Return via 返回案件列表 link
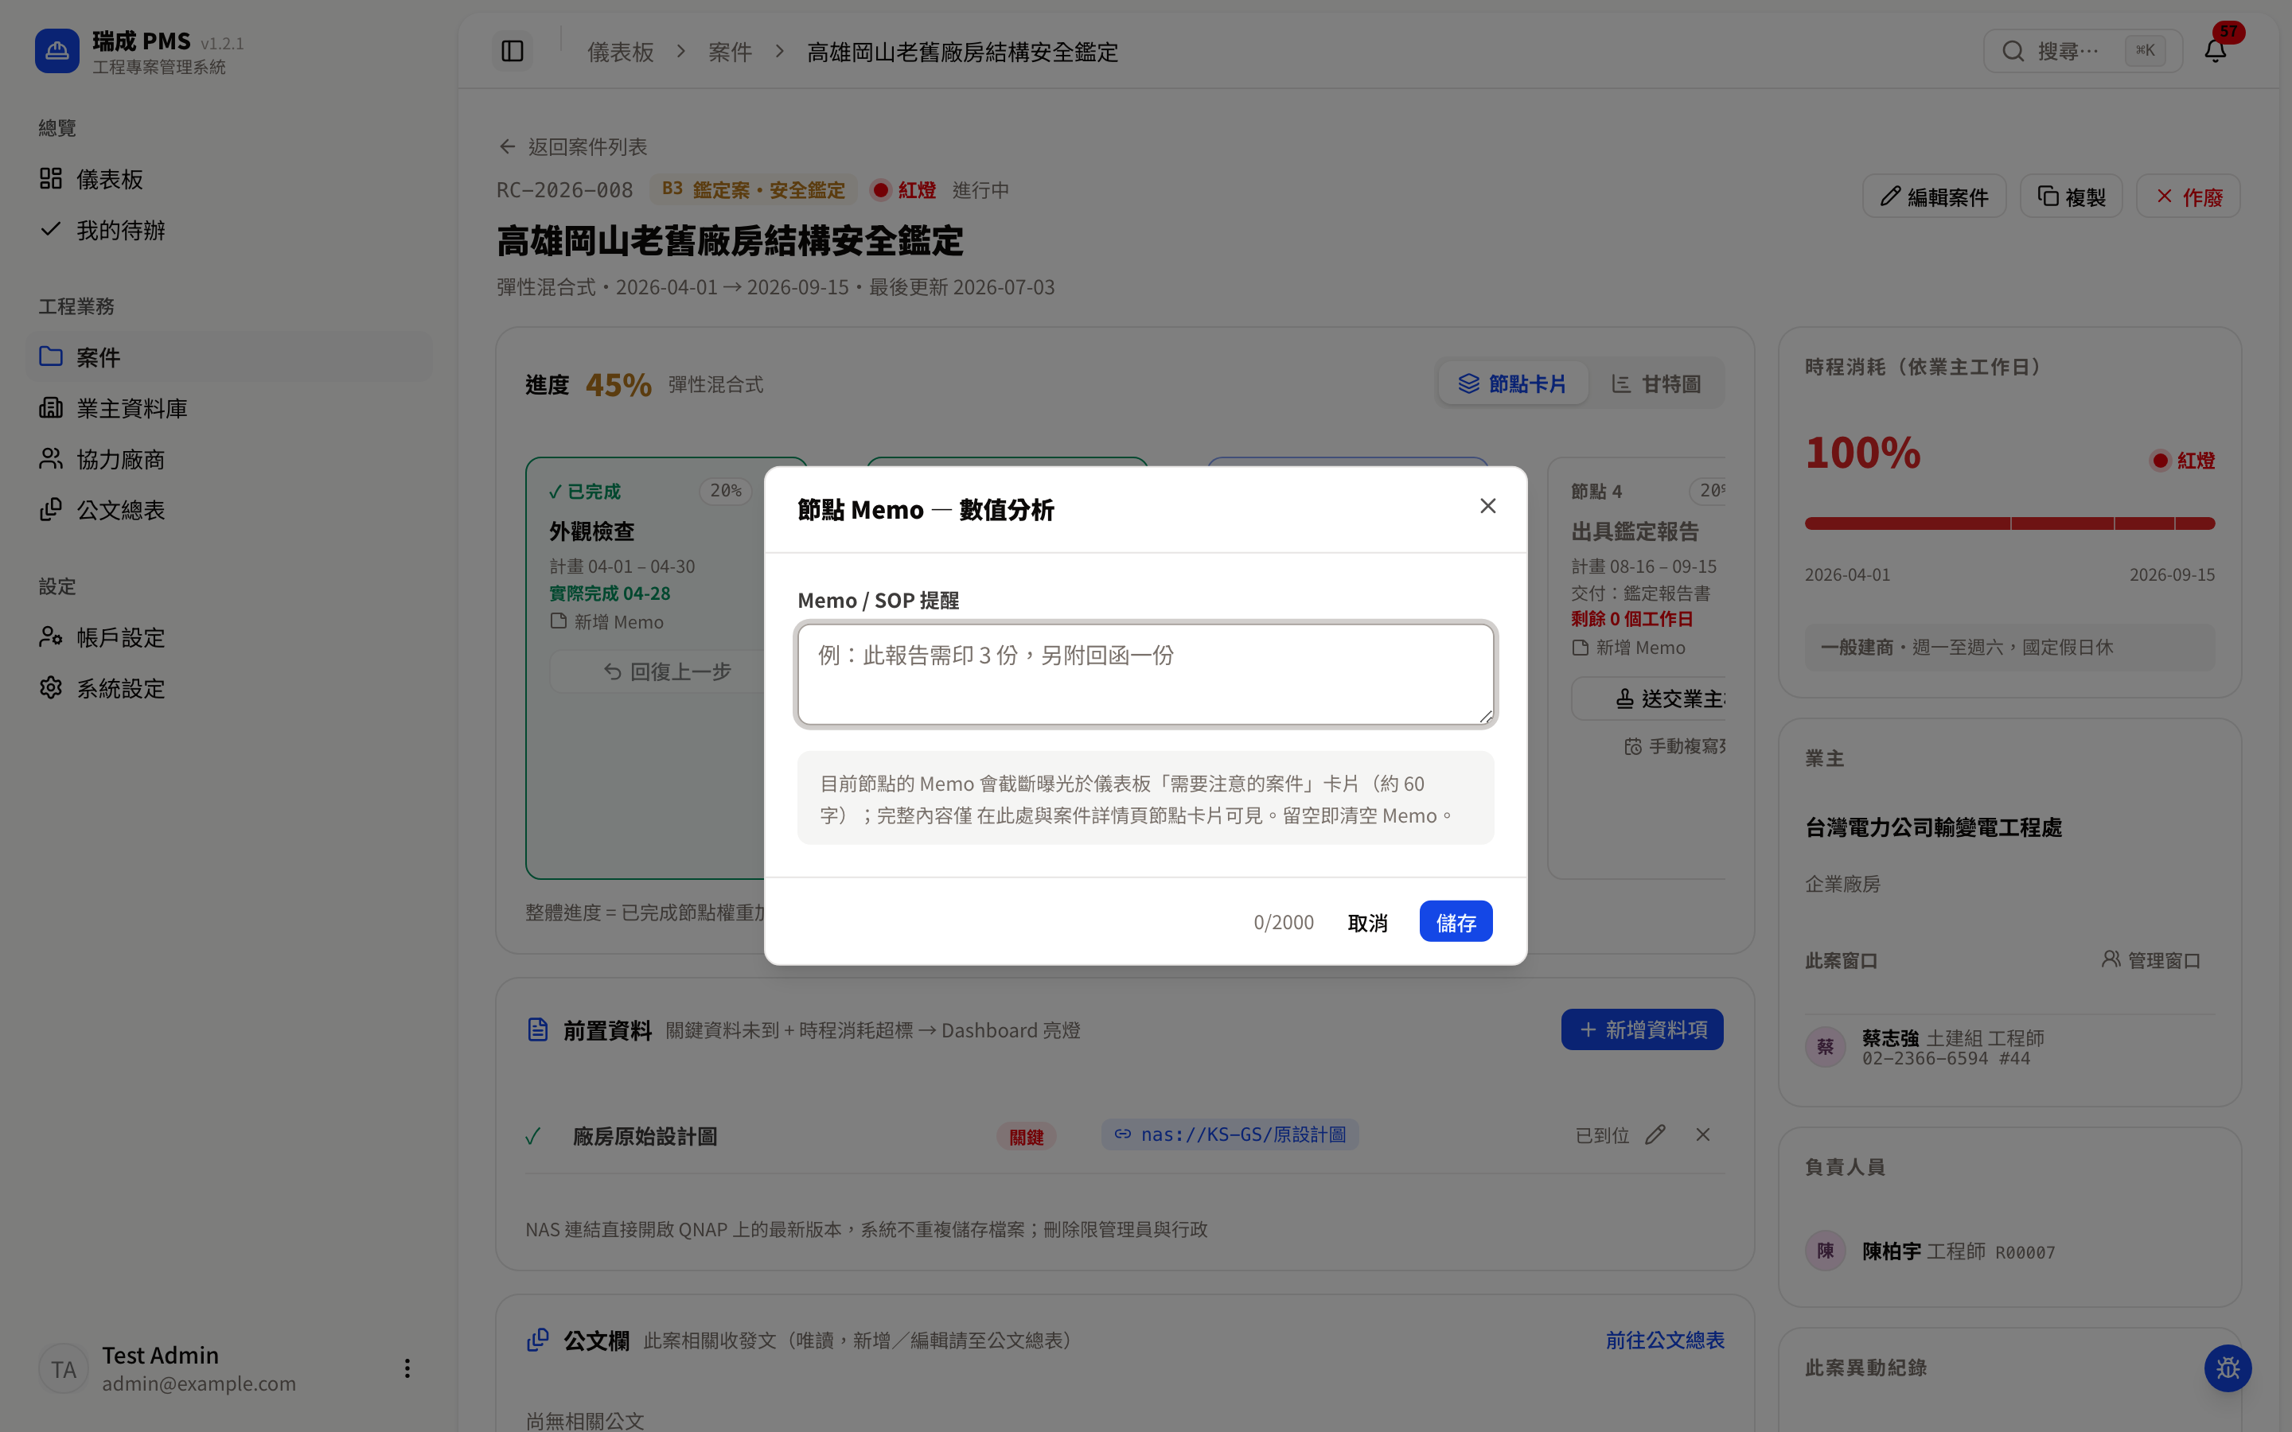The height and width of the screenshot is (1432, 2292). tap(573, 147)
